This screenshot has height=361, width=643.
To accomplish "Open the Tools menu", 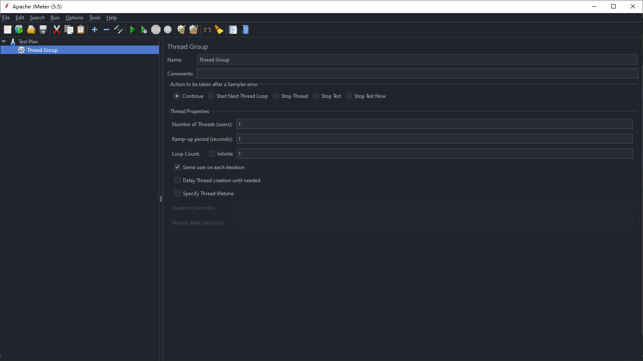I will (x=95, y=18).
